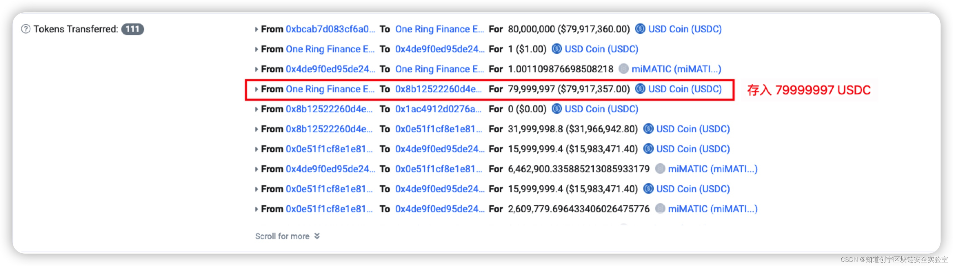Click USDC coin icon in 0 ($0.00) row
The image size is (953, 266).
point(556,109)
